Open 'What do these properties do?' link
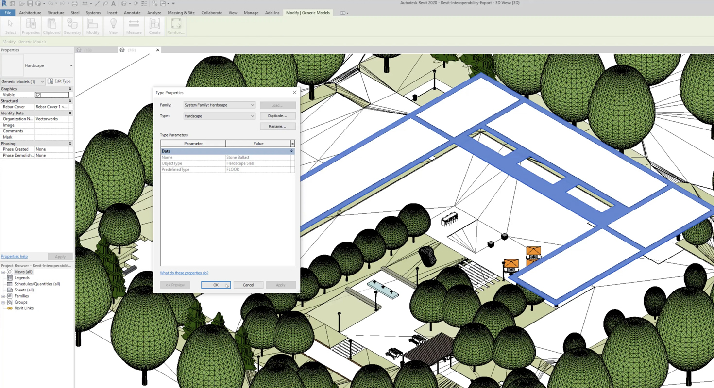This screenshot has width=714, height=388. tap(184, 273)
